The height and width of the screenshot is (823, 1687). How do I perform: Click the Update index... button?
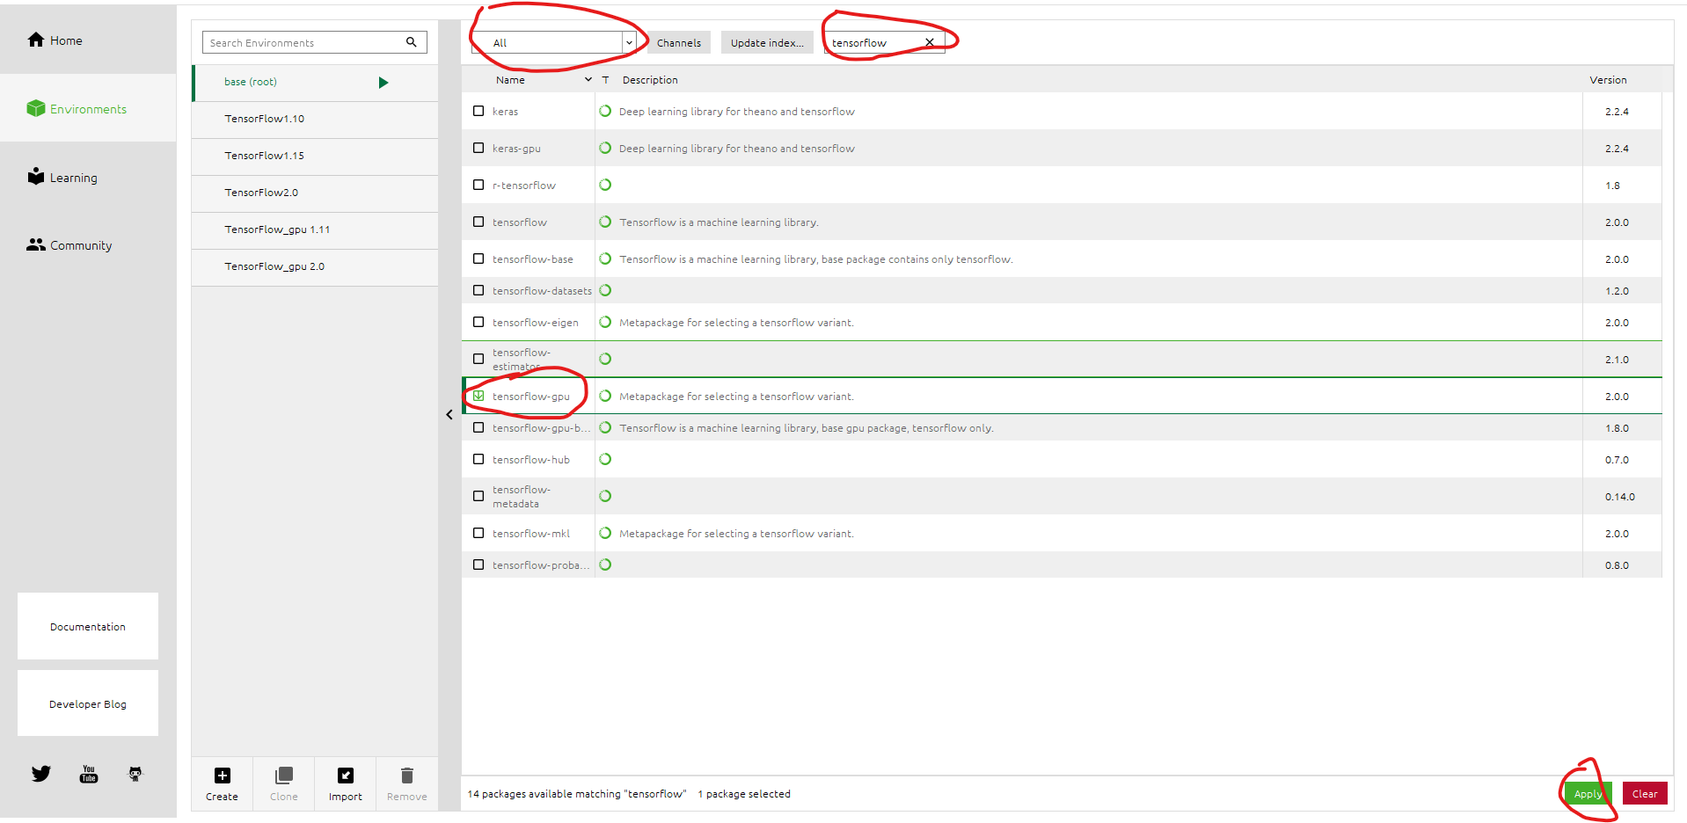point(767,42)
